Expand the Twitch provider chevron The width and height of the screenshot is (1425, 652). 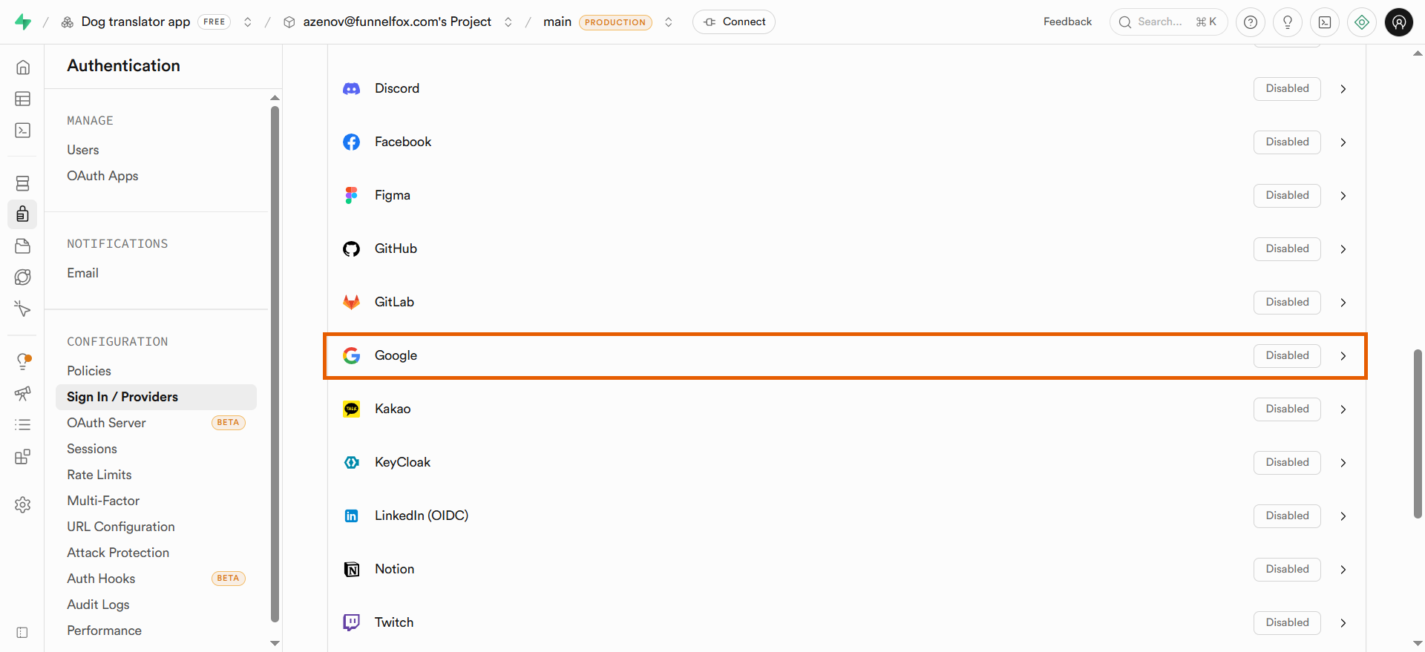(x=1343, y=623)
